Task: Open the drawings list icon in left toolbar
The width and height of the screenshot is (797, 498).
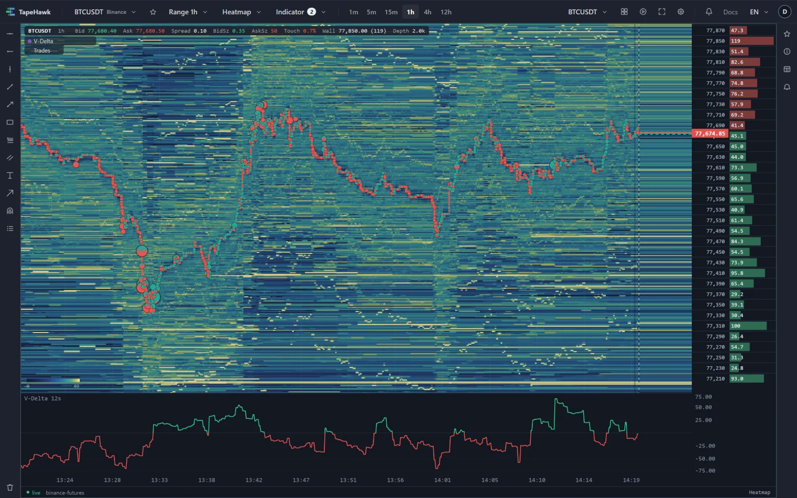Action: click(x=10, y=229)
